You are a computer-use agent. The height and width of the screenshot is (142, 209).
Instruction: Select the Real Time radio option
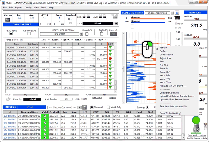(x=11, y=34)
